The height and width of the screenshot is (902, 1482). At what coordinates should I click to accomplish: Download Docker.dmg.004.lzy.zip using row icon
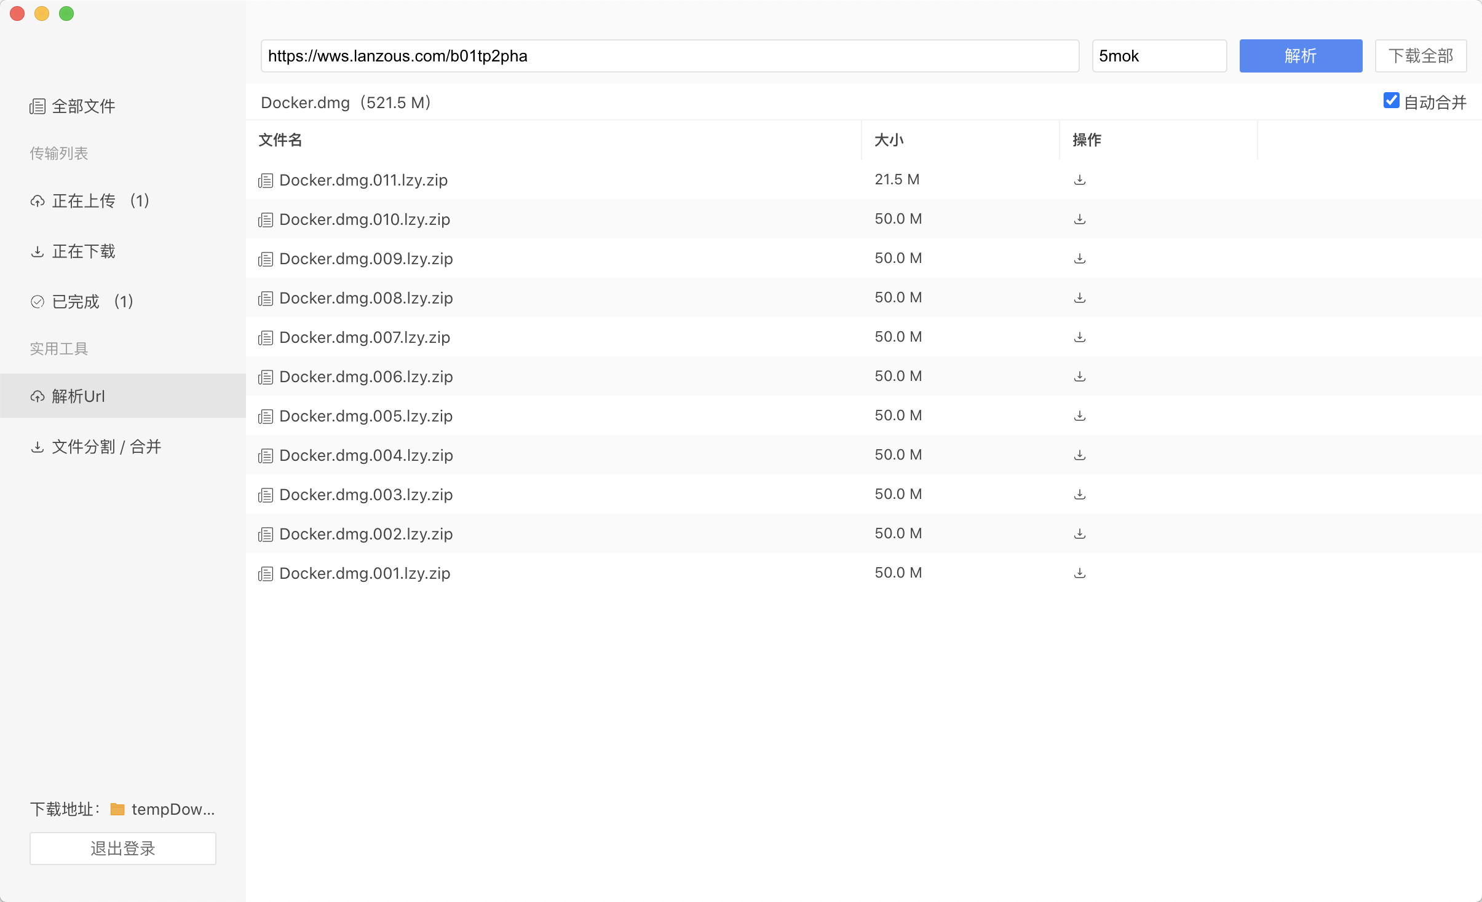point(1079,455)
